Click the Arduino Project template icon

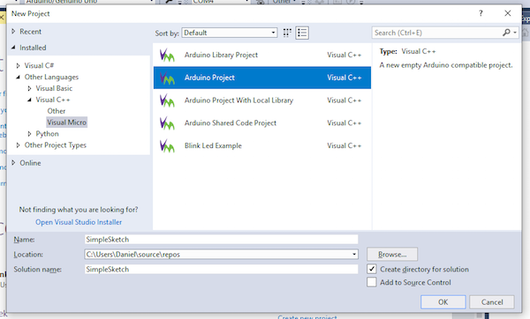pyautogui.click(x=167, y=78)
